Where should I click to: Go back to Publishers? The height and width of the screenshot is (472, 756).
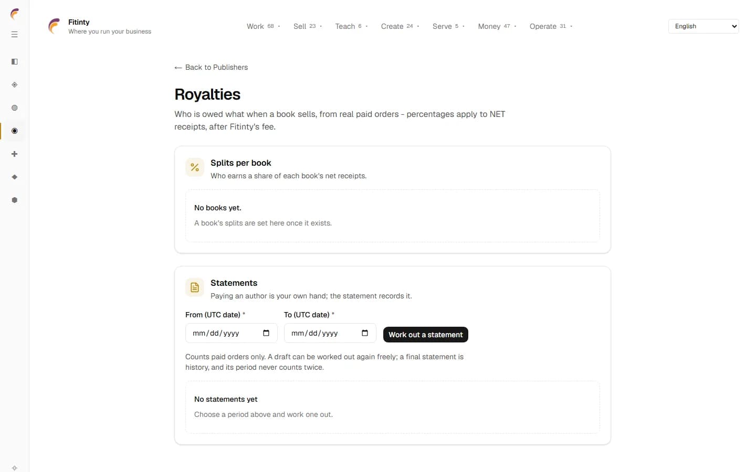pyautogui.click(x=211, y=67)
